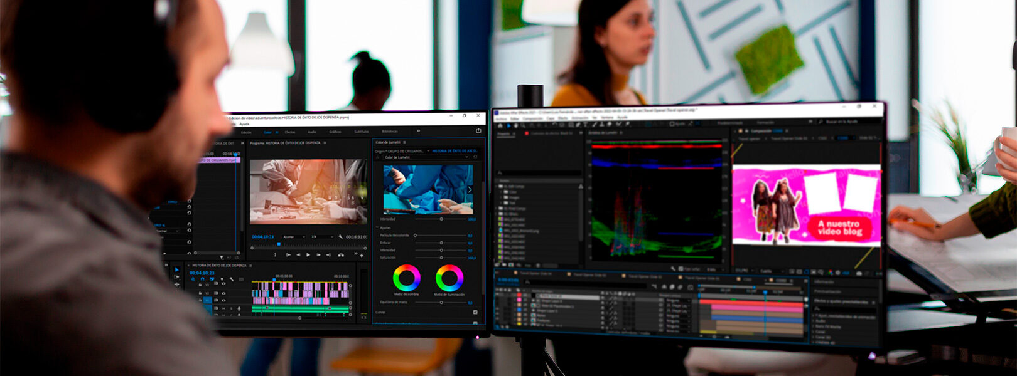Click the Look preview thumbnail in Lumetri Color

tap(428, 189)
